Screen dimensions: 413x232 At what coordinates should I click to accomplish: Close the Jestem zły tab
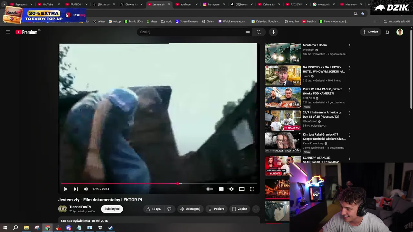click(x=169, y=5)
